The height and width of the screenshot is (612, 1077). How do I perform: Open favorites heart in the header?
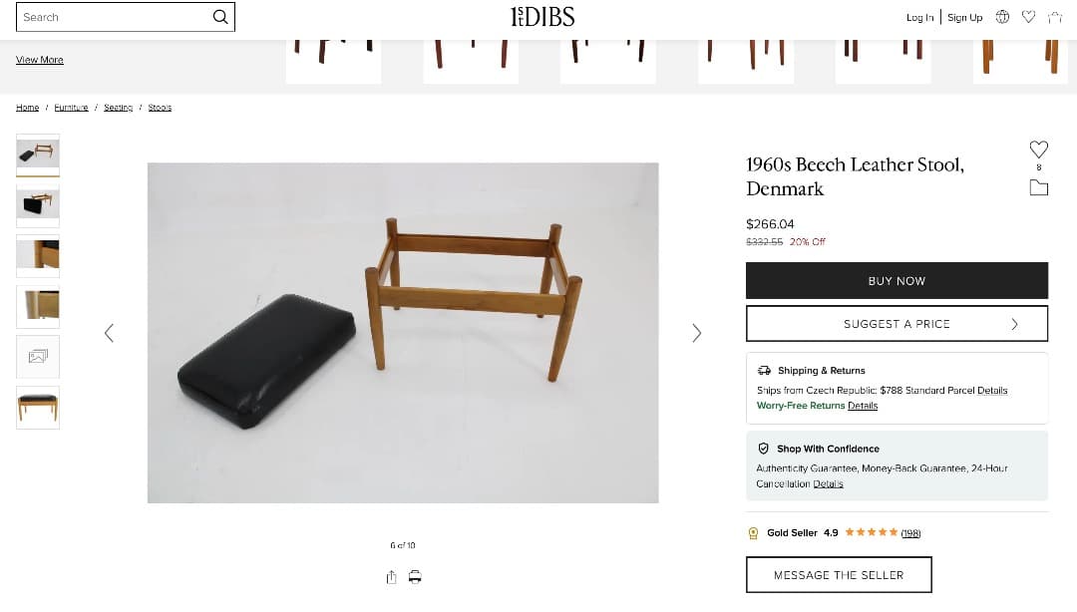coord(1028,17)
